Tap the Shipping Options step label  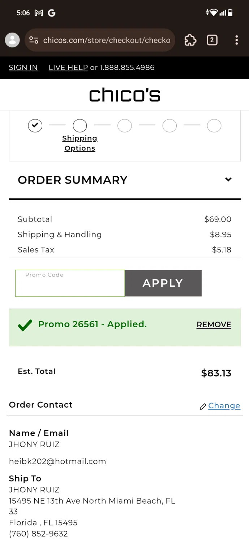pyautogui.click(x=80, y=143)
